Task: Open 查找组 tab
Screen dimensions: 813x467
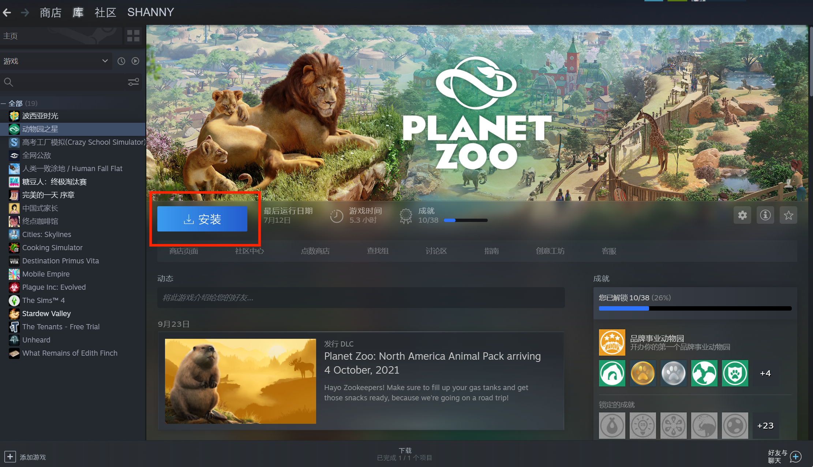Action: 378,251
